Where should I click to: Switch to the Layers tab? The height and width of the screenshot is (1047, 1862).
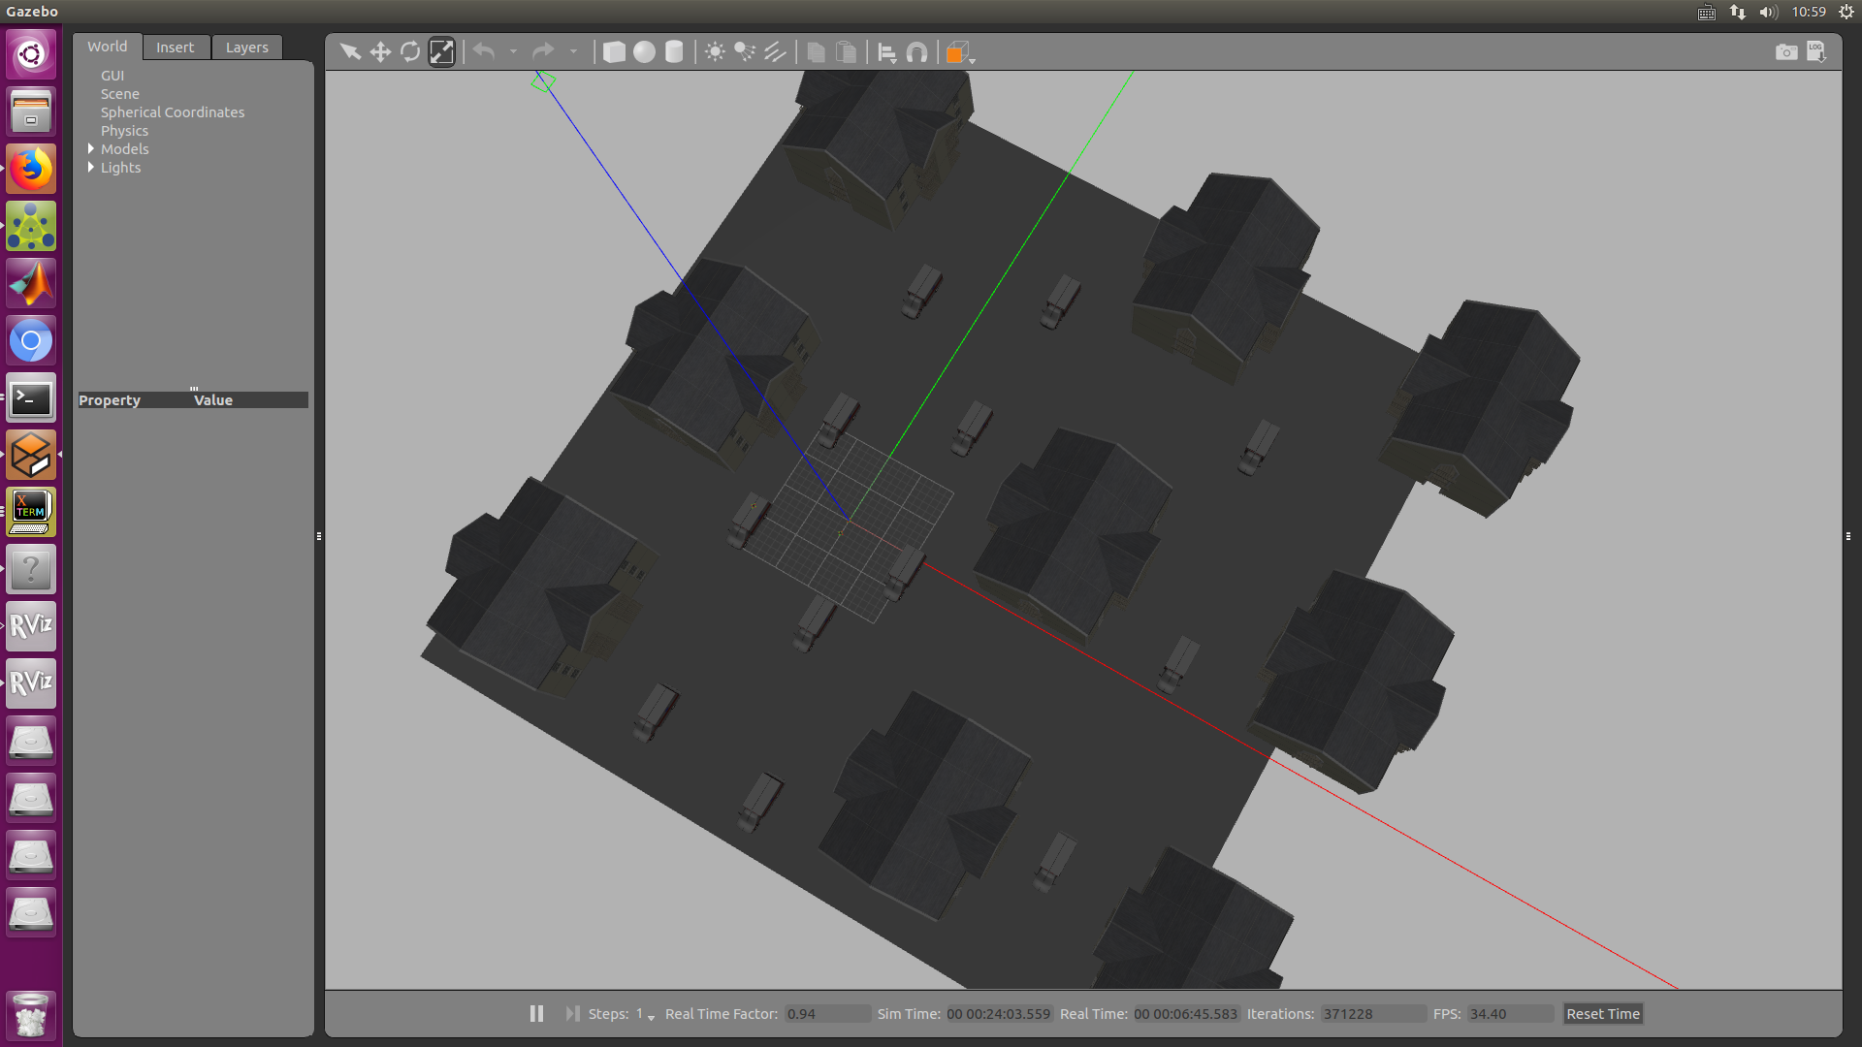(246, 47)
